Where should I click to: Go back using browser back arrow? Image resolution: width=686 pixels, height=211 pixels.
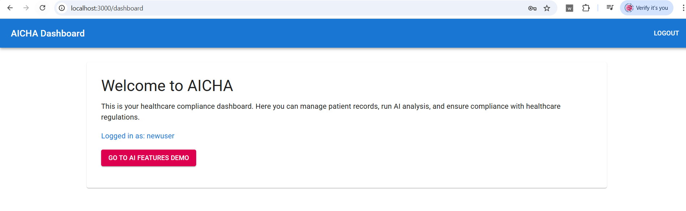(x=10, y=8)
